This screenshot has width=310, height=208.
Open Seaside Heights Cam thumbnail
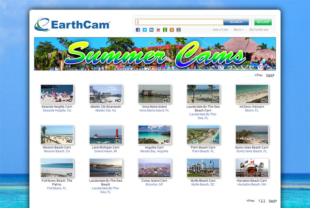57,94
